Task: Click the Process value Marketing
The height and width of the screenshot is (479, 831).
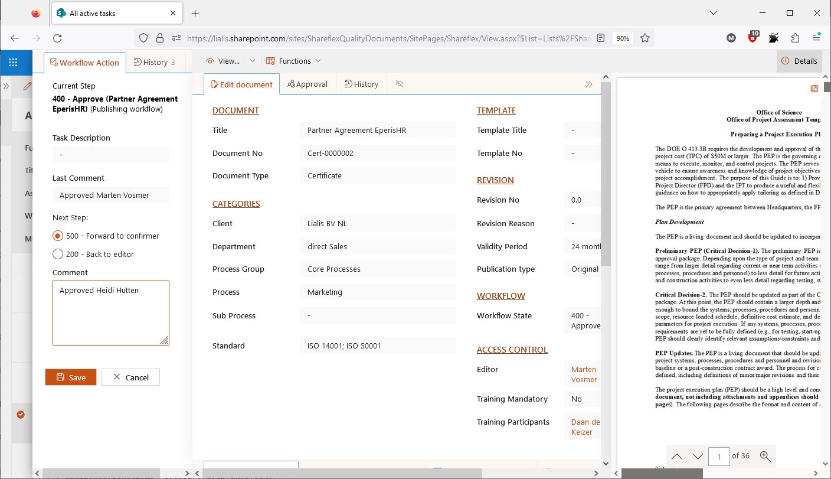Action: tap(378, 292)
